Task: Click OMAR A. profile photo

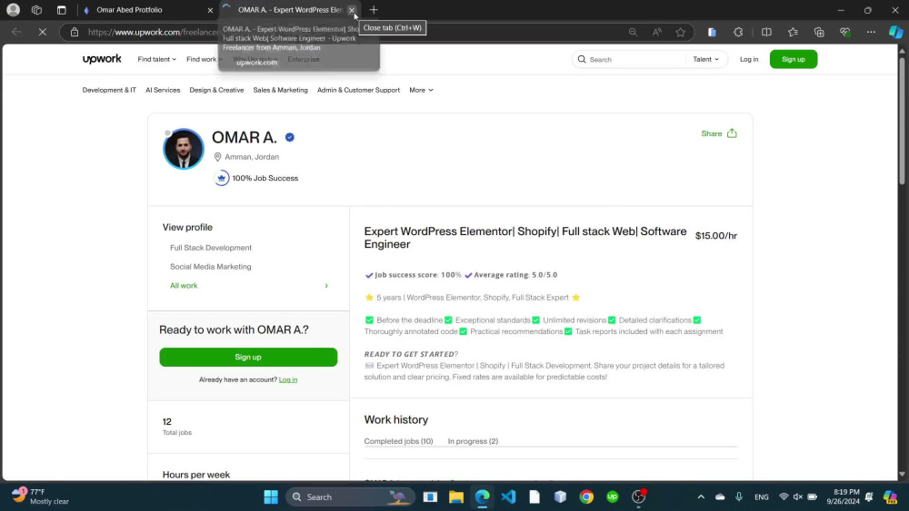Action: click(184, 149)
